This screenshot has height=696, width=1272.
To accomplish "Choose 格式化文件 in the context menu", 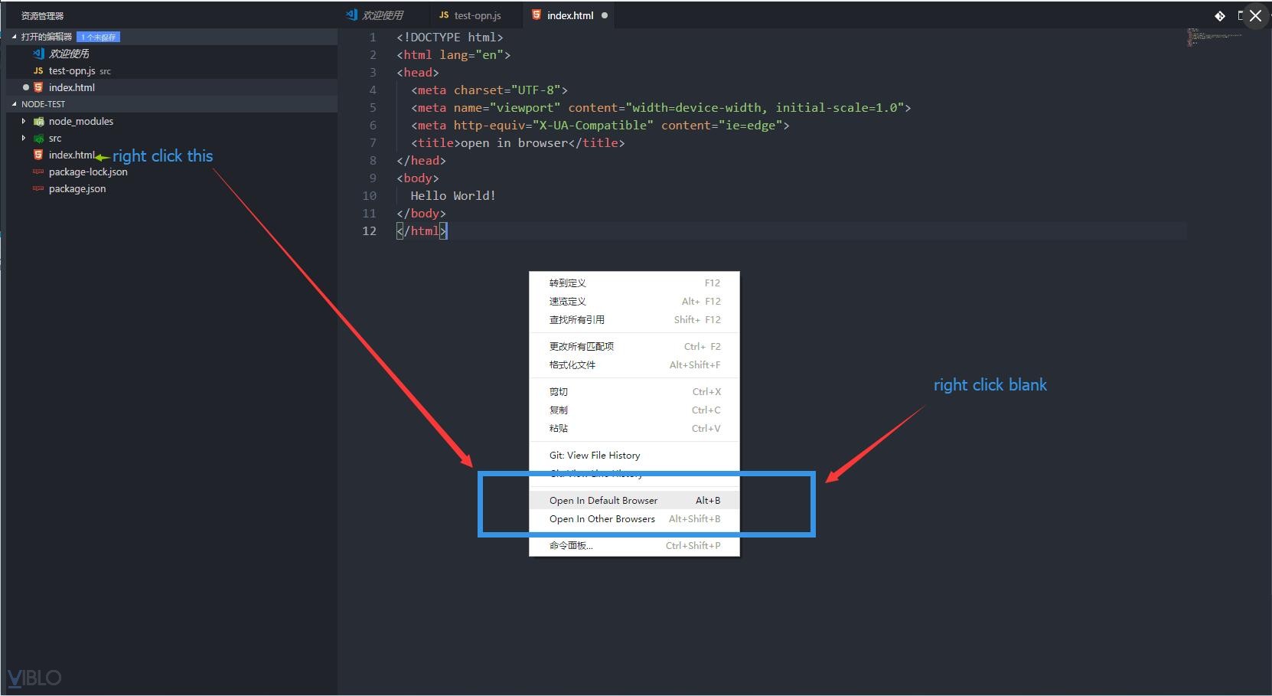I will pyautogui.click(x=572, y=364).
